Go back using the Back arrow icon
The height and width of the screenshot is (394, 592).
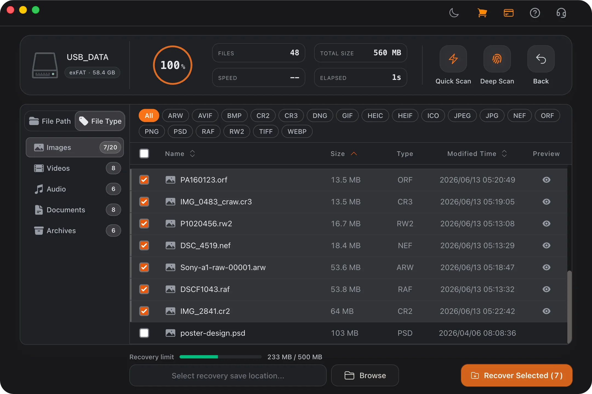(541, 59)
